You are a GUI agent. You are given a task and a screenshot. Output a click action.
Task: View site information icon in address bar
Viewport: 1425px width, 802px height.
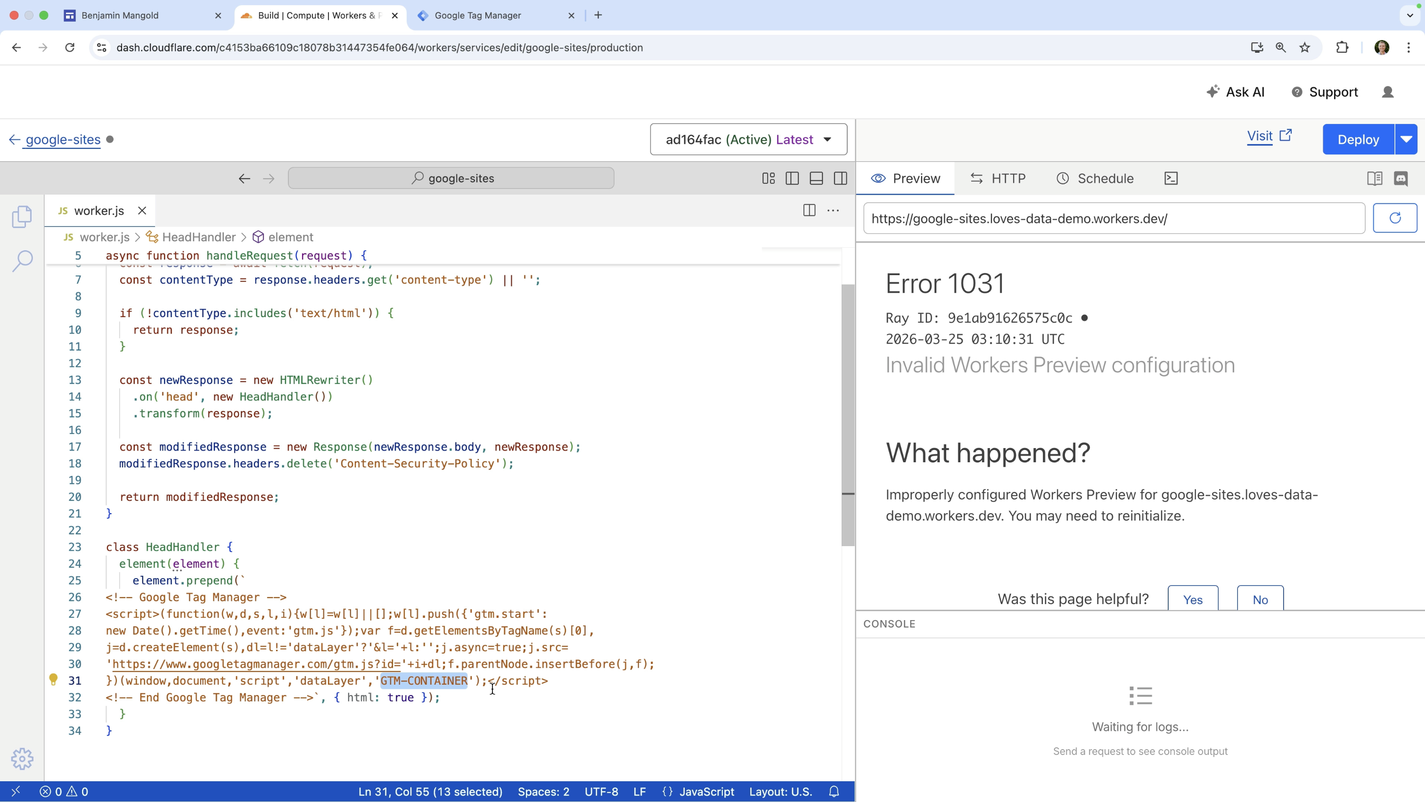[x=102, y=48]
